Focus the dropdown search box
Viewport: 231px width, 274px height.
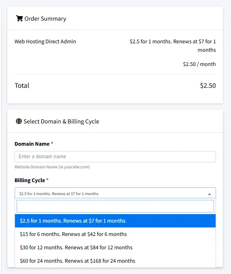[115, 206]
